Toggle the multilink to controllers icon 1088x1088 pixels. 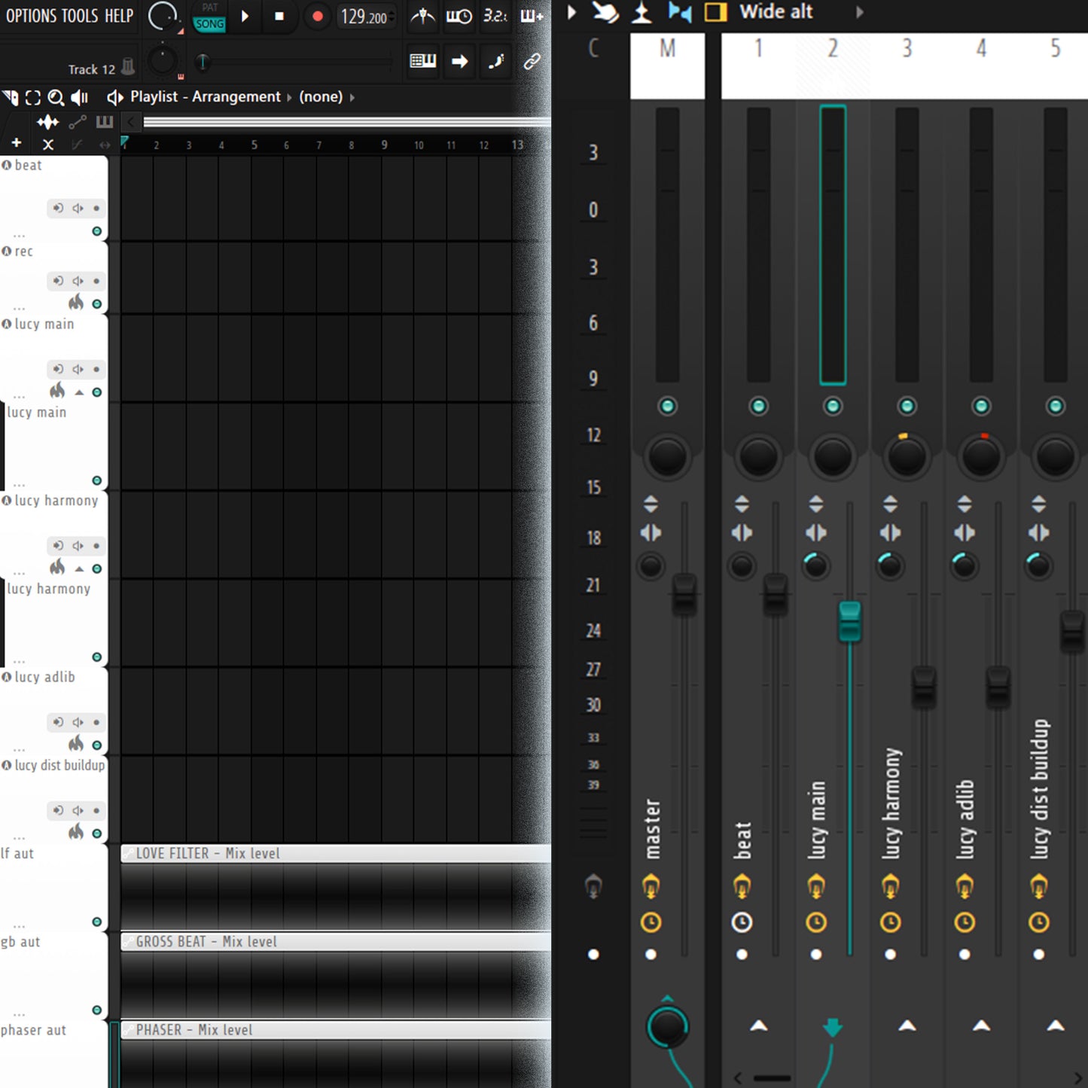(532, 61)
